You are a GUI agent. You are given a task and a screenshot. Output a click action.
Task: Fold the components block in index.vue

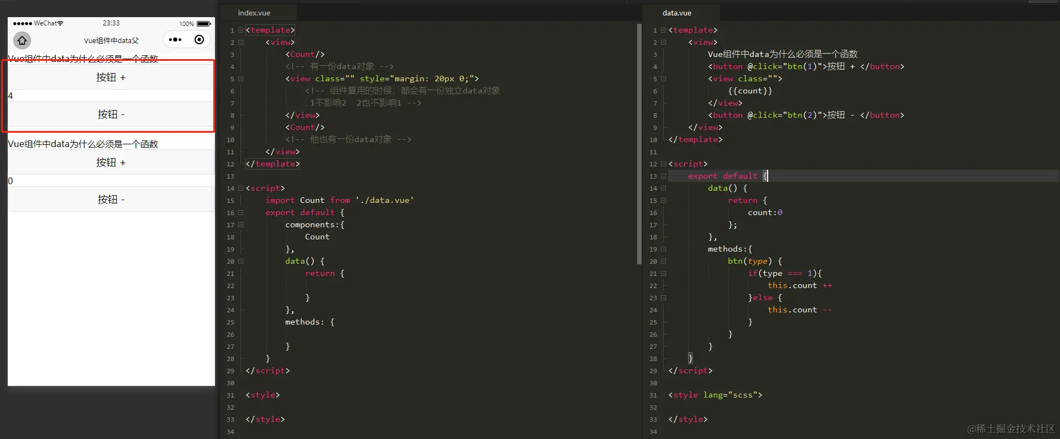241,225
